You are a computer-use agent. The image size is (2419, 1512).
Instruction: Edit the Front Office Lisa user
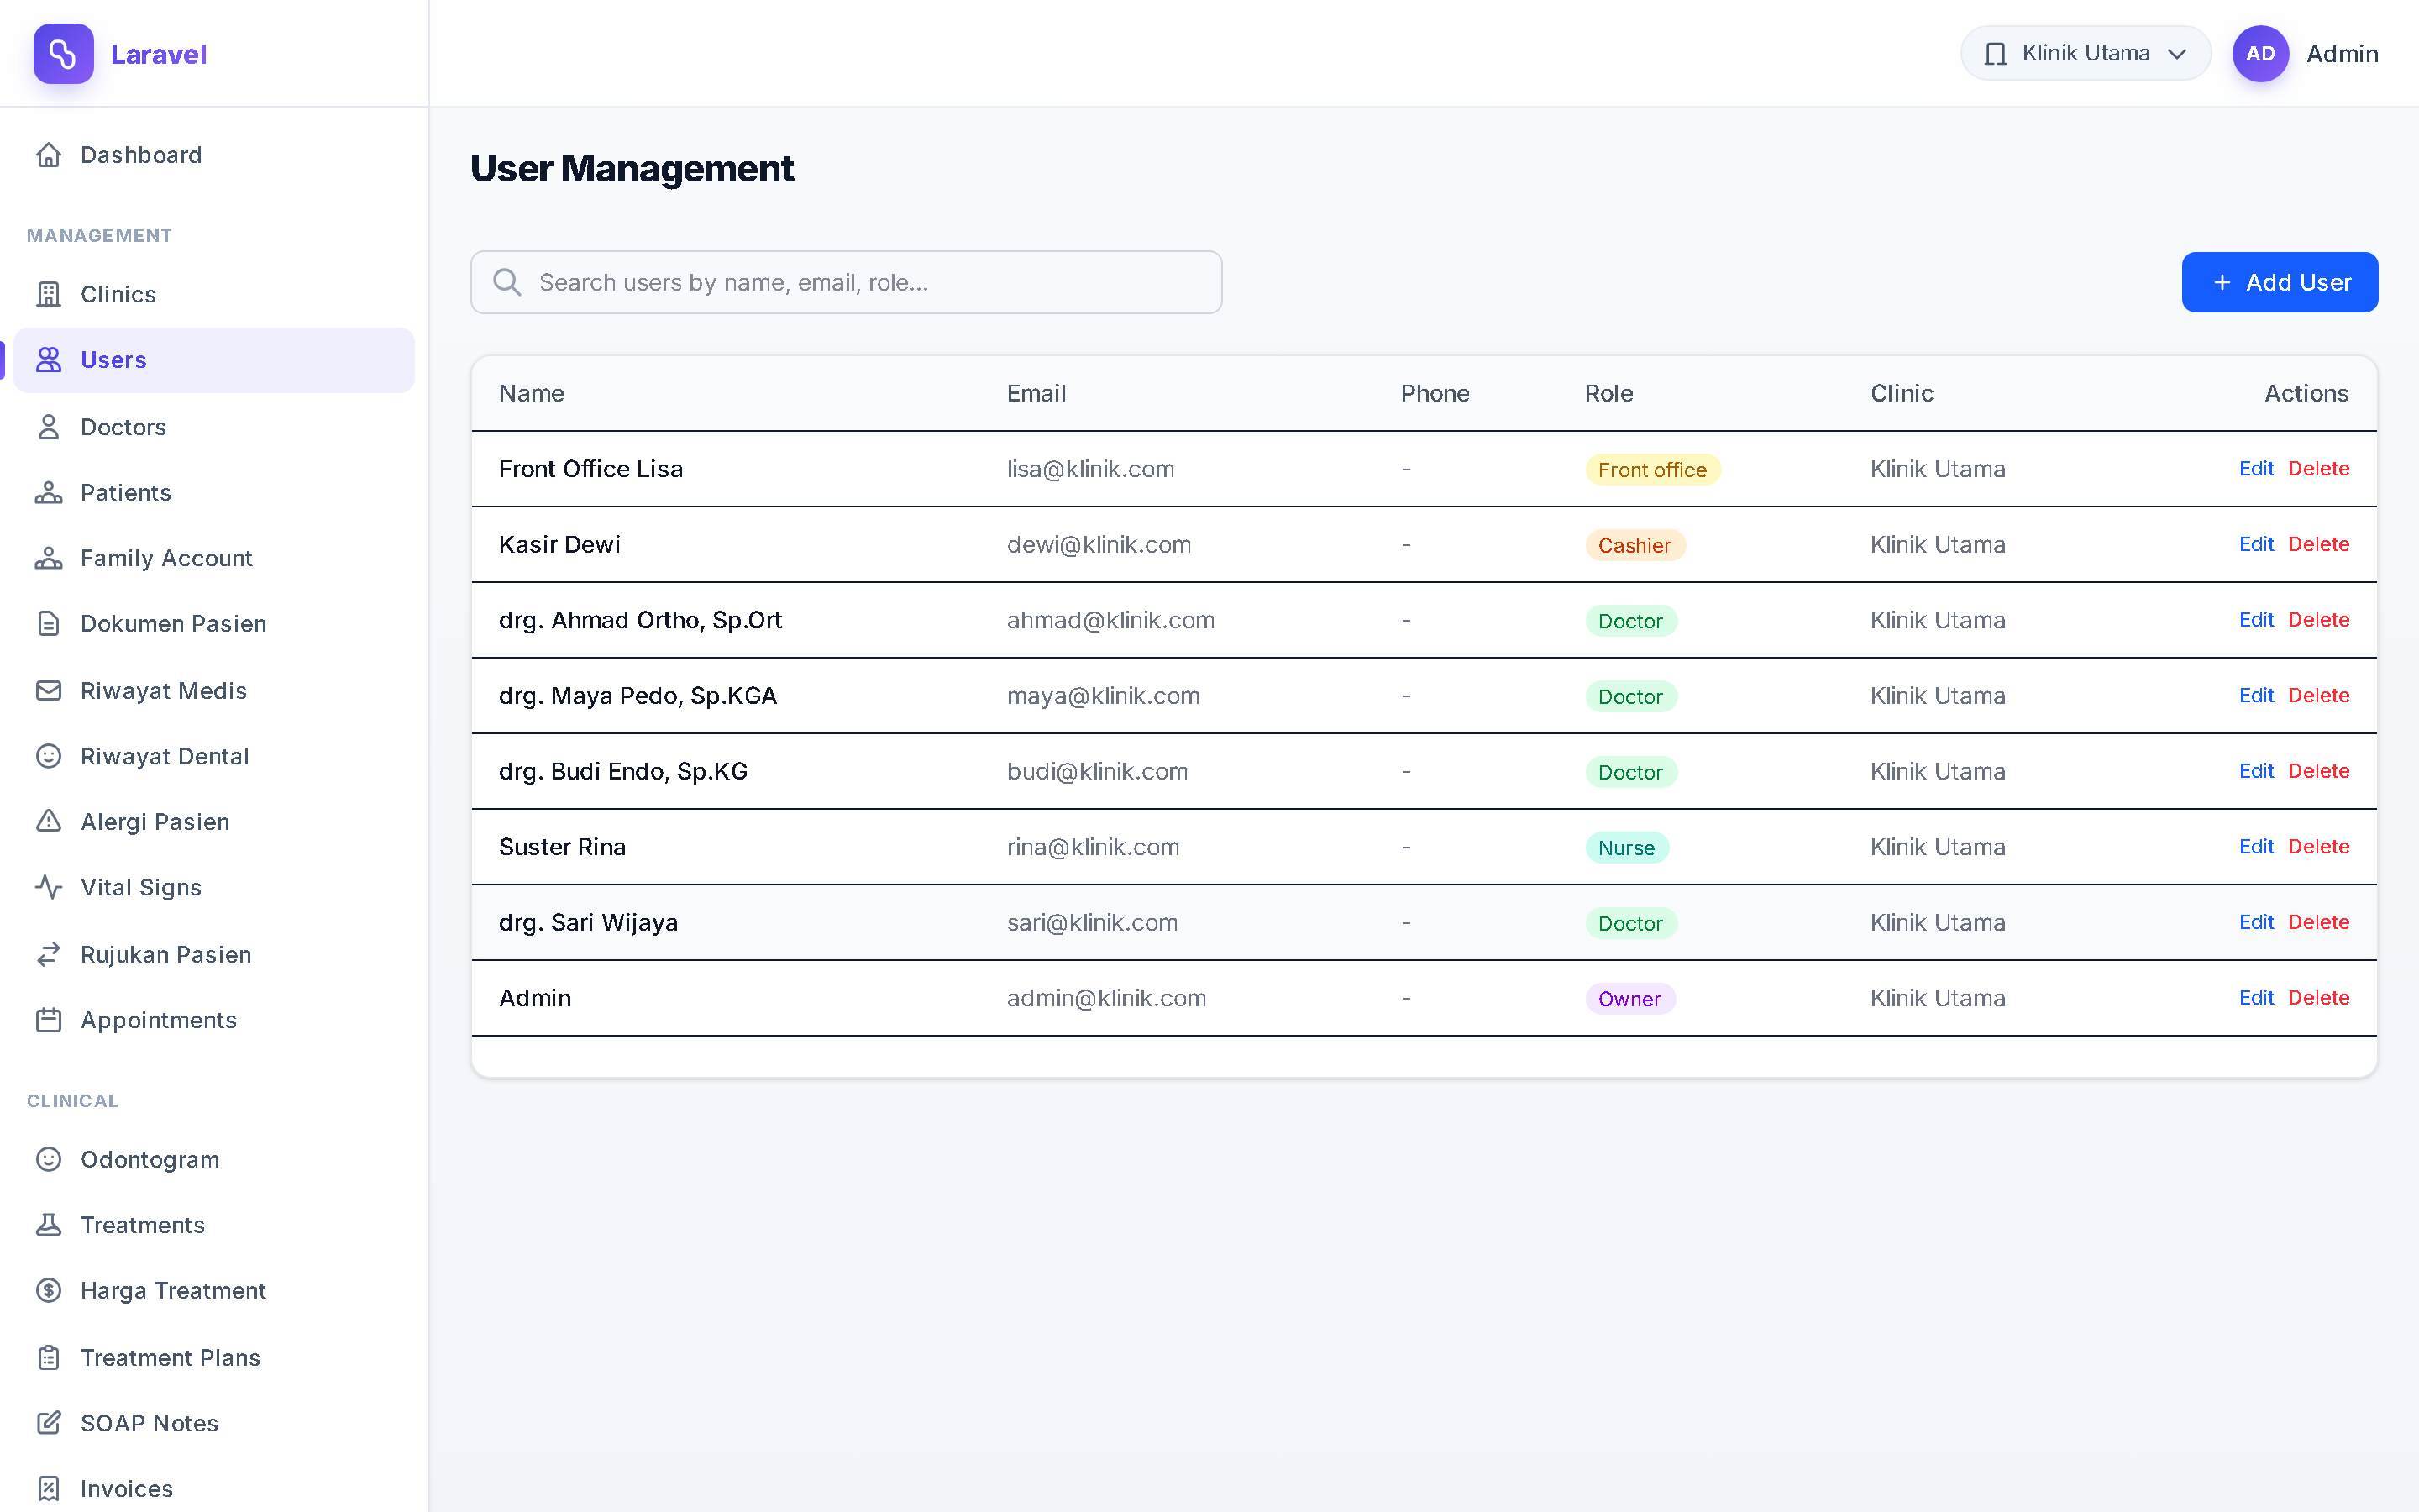pos(2256,469)
